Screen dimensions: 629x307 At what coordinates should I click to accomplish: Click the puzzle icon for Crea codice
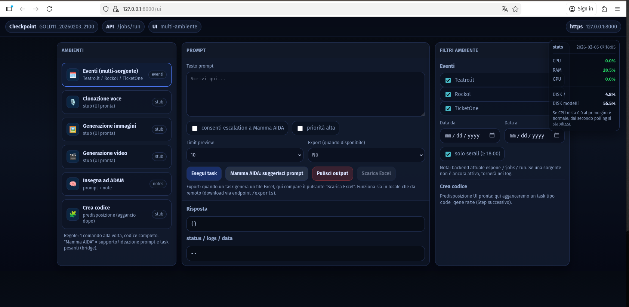click(x=73, y=214)
